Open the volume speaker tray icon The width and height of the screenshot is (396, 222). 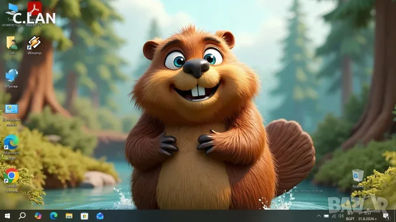click(341, 216)
